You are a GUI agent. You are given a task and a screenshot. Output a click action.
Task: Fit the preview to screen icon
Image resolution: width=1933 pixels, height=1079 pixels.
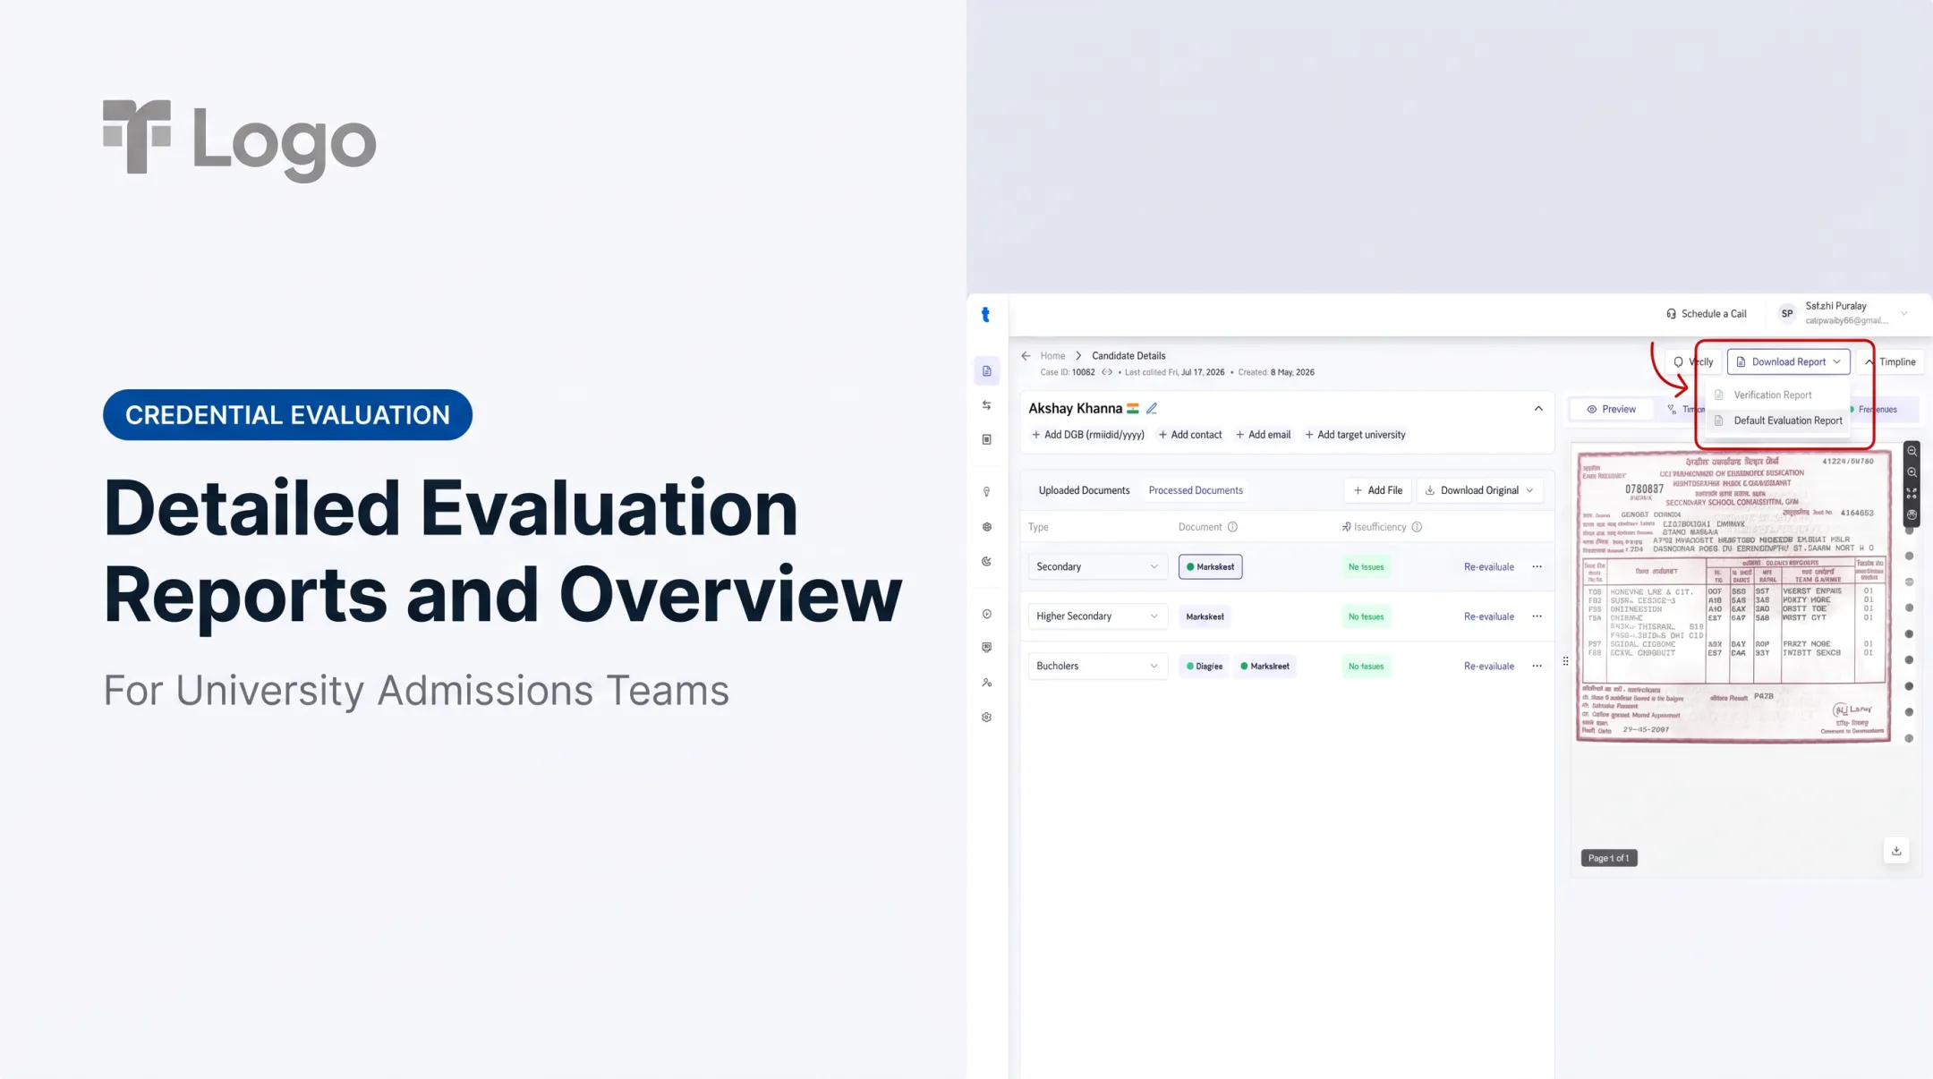pyautogui.click(x=1912, y=493)
